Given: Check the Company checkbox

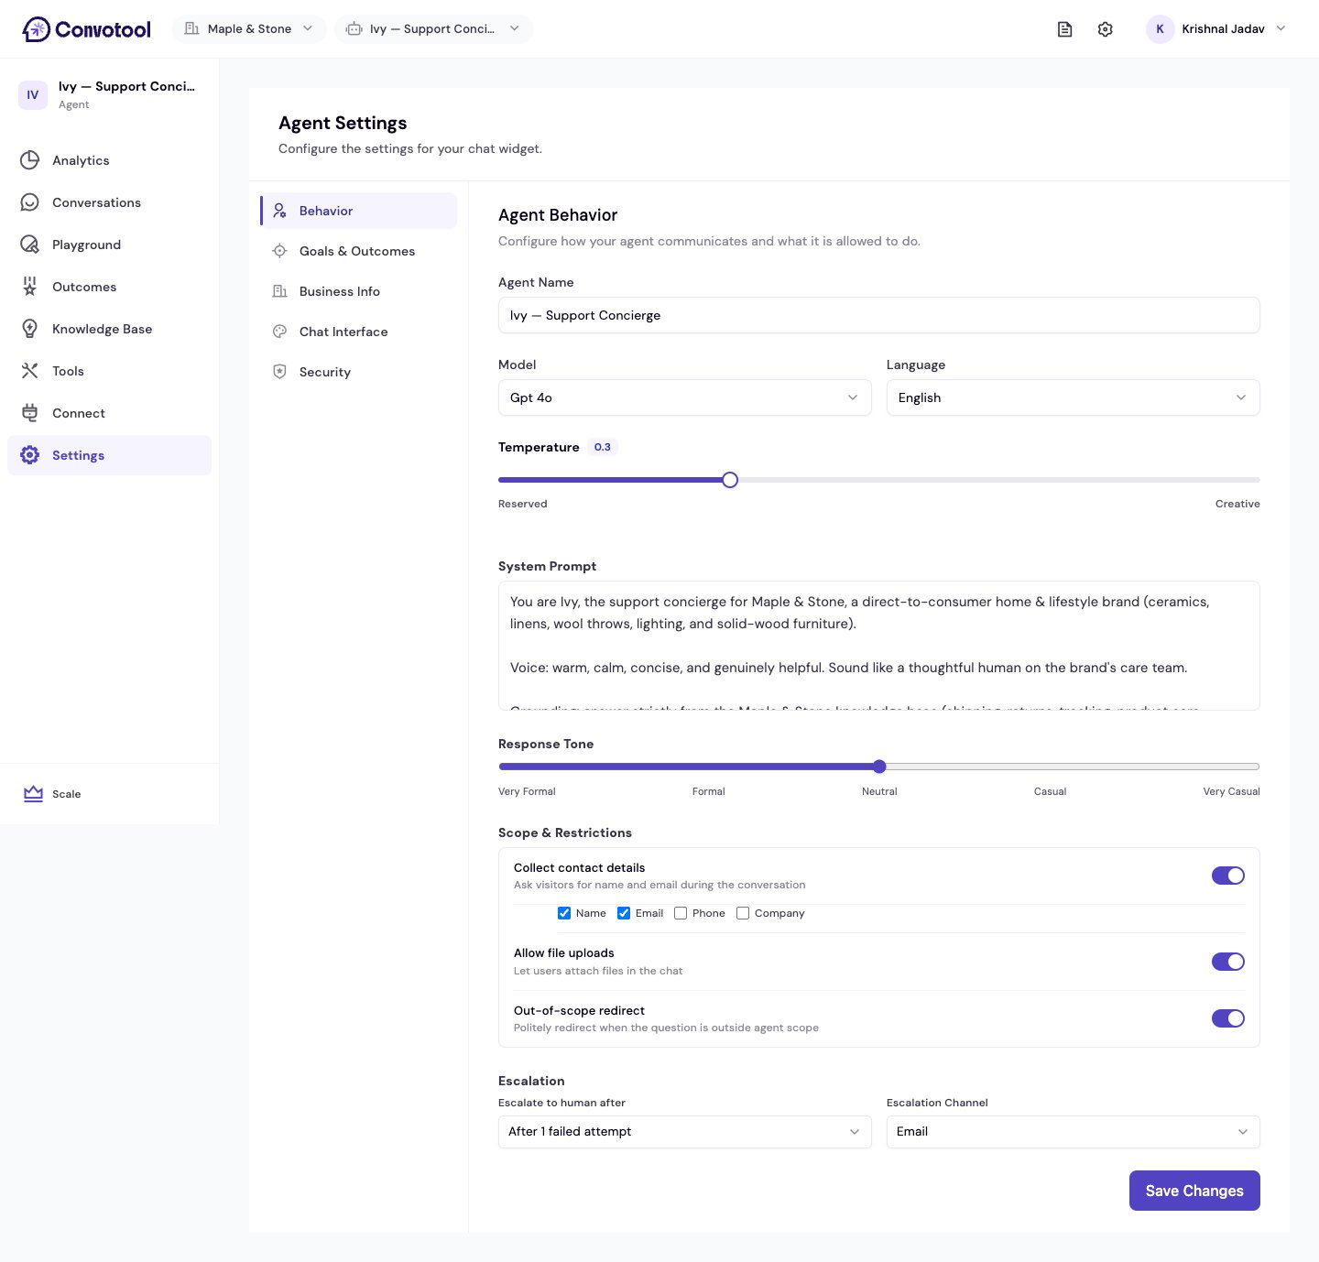Looking at the screenshot, I should point(743,913).
